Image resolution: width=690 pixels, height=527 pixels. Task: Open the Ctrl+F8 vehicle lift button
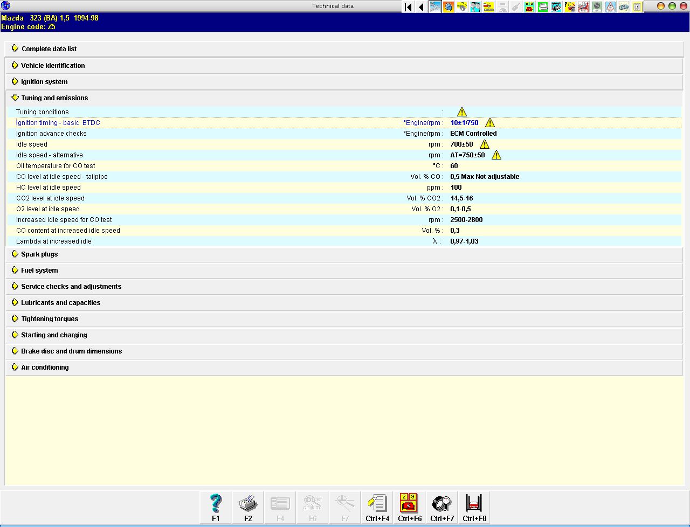[x=474, y=507]
